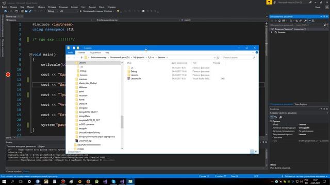Click 'My projects' in Explorer breadcrumb
This screenshot has height=185, width=330.
coord(139,58)
